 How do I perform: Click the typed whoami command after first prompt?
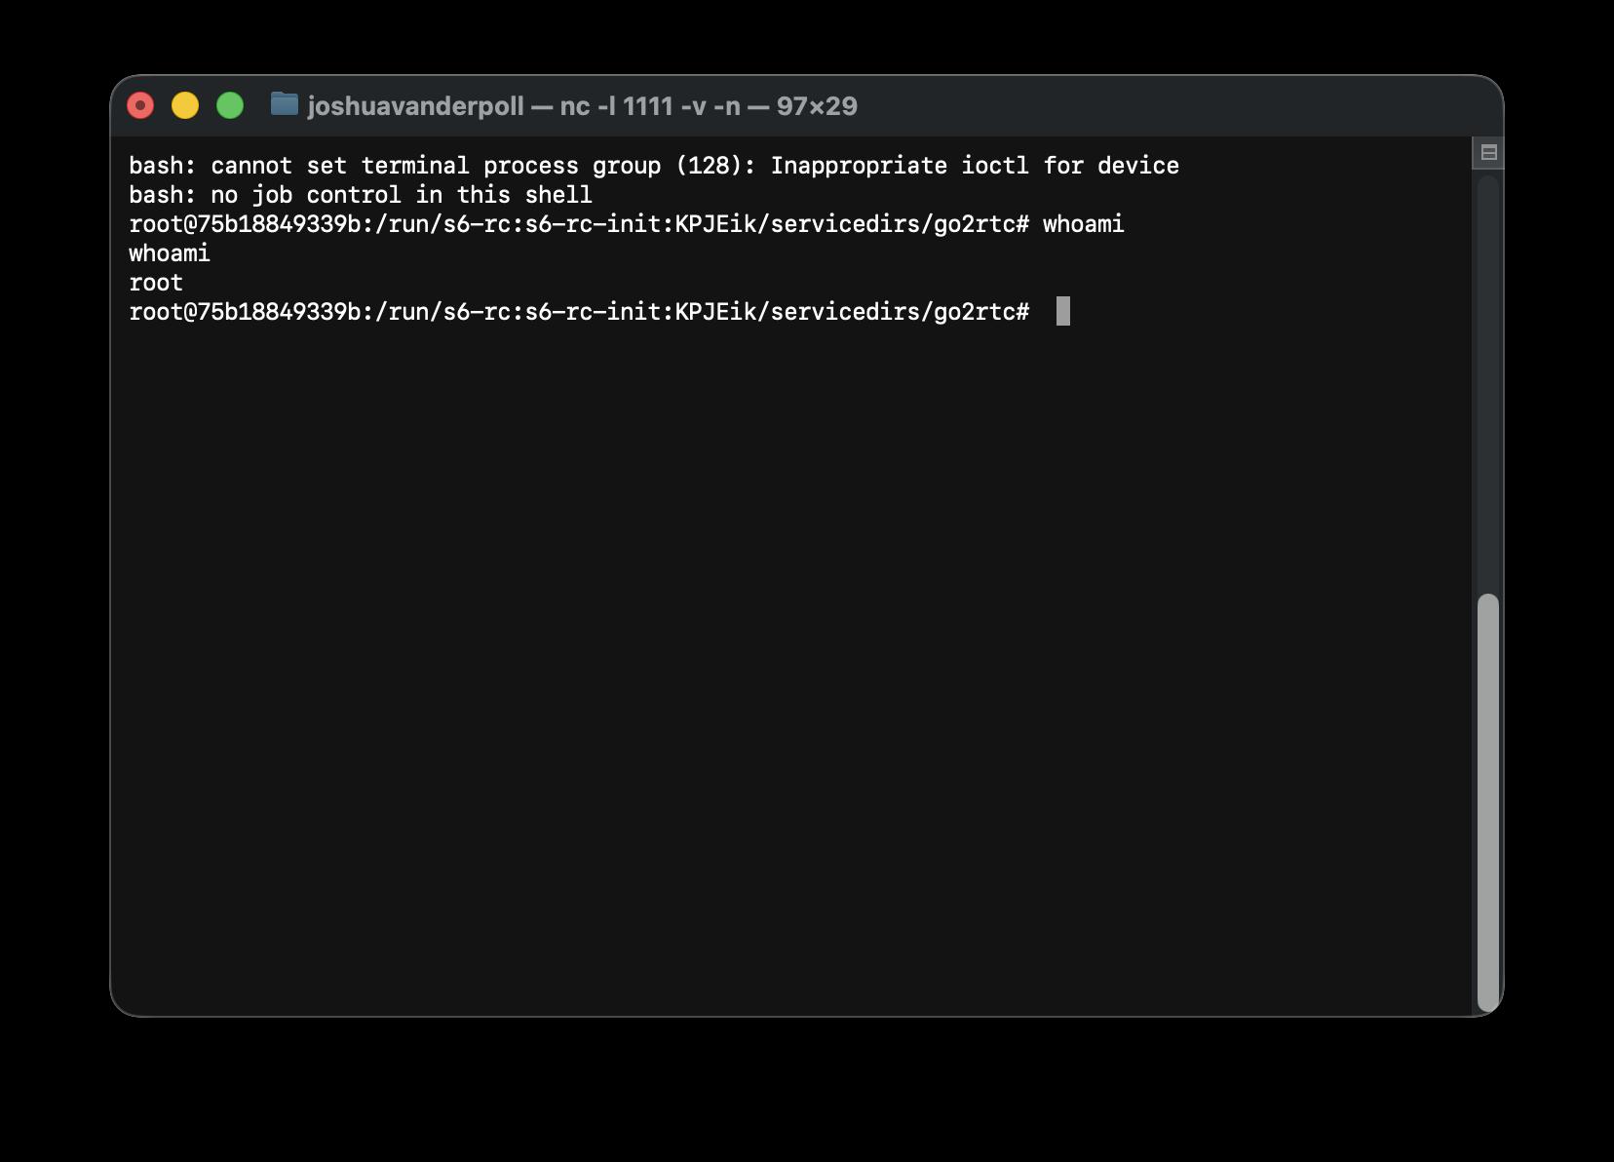click(1083, 224)
